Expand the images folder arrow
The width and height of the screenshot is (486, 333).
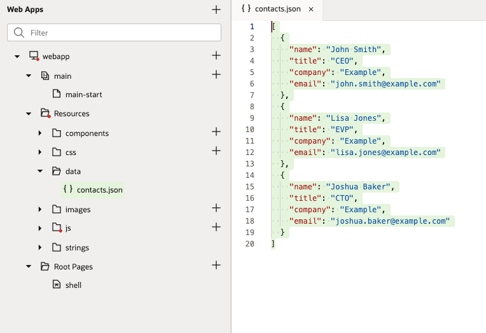[40, 210]
